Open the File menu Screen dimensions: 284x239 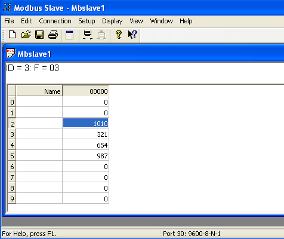[9, 21]
